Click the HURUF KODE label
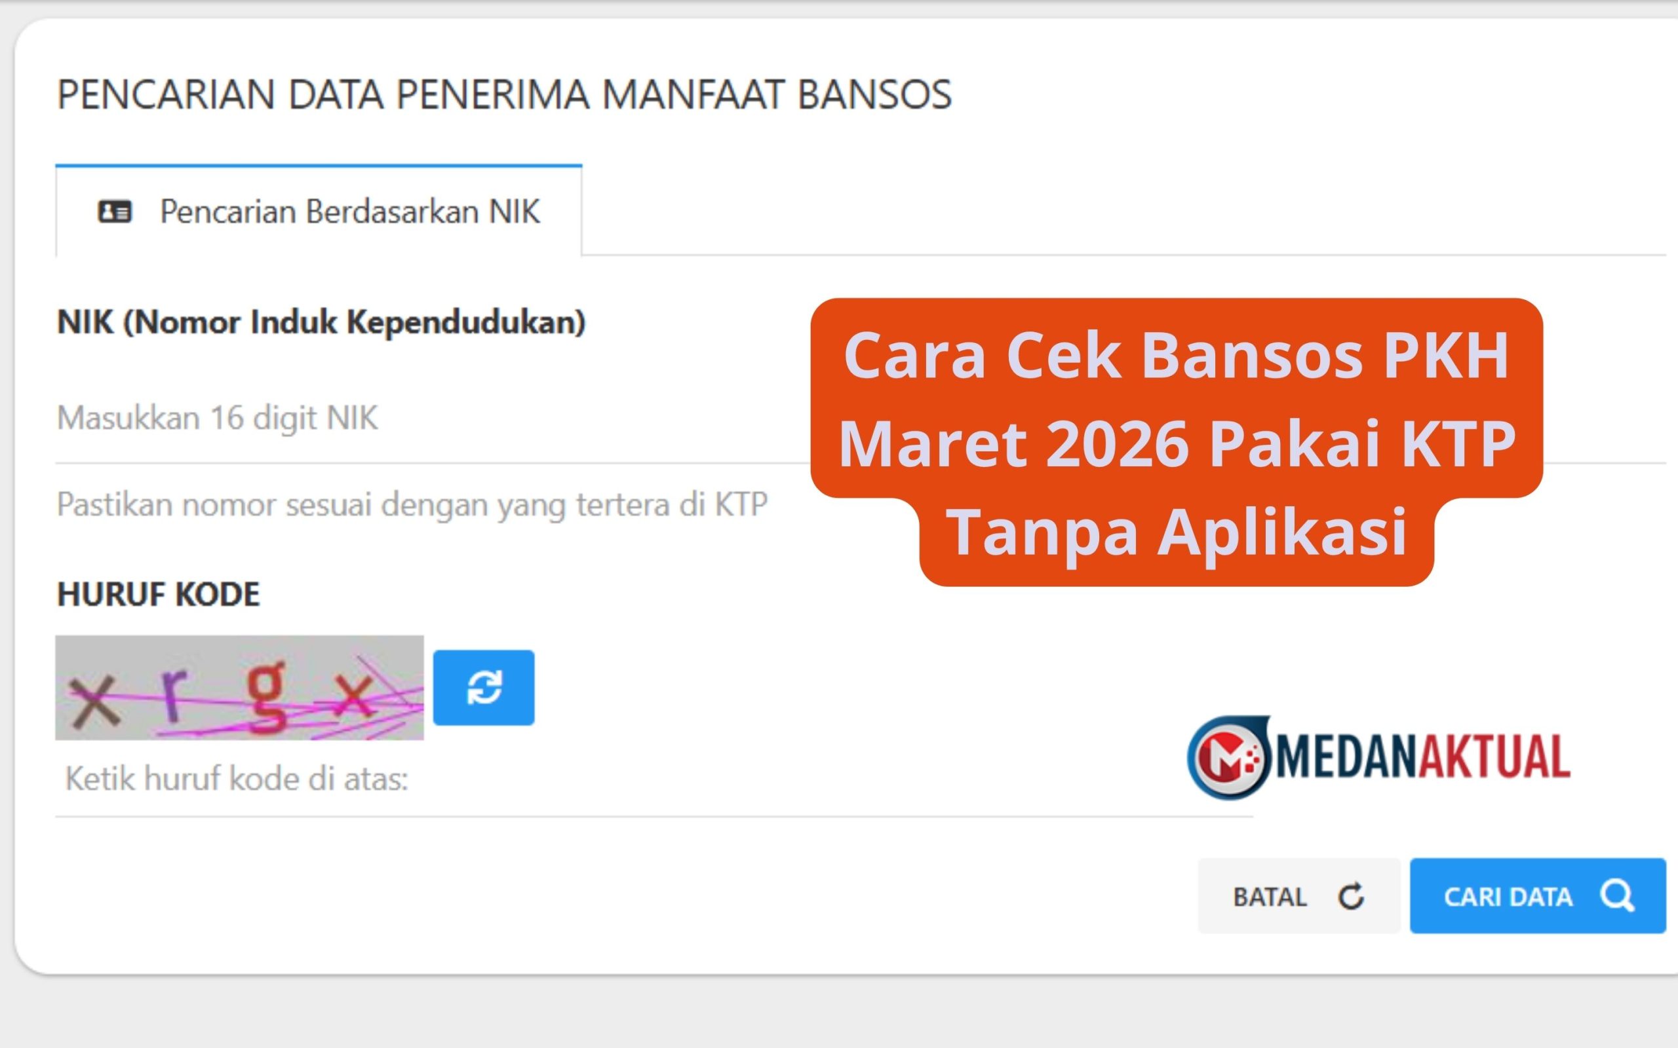 click(x=158, y=594)
